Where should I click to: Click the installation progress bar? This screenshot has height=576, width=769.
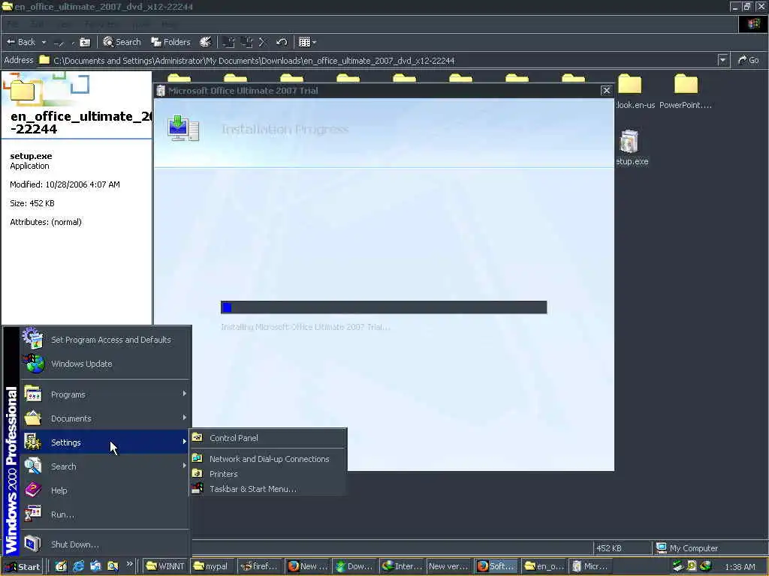pos(384,307)
